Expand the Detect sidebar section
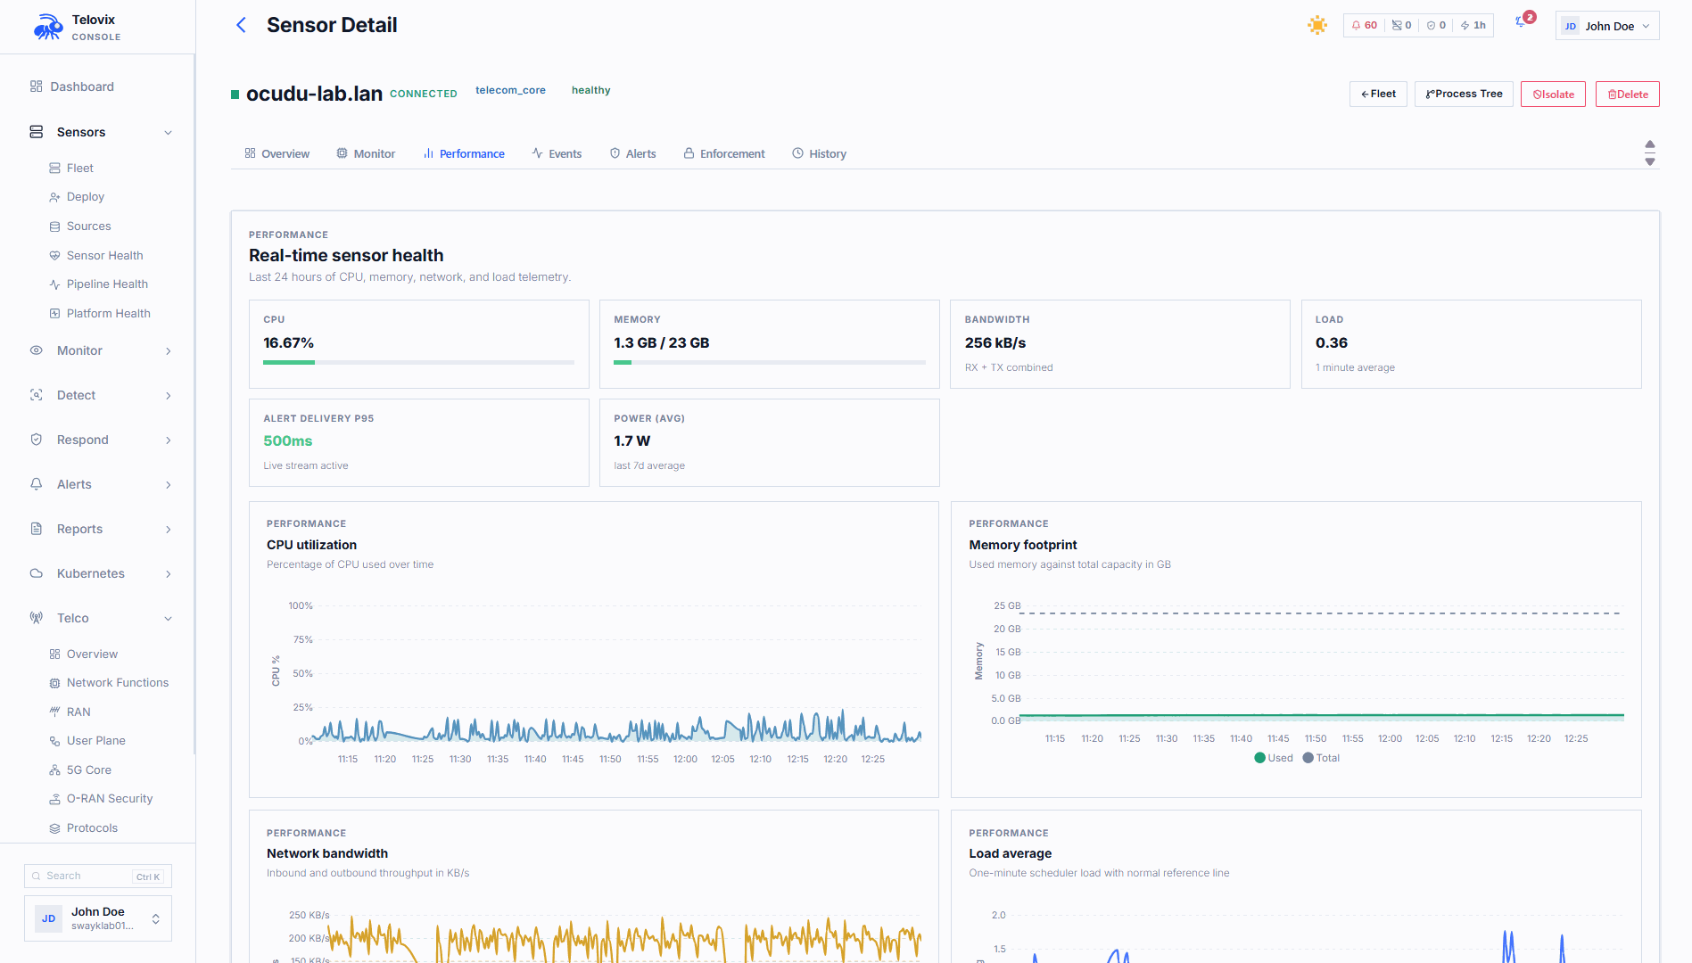This screenshot has height=963, width=1692. 100,395
